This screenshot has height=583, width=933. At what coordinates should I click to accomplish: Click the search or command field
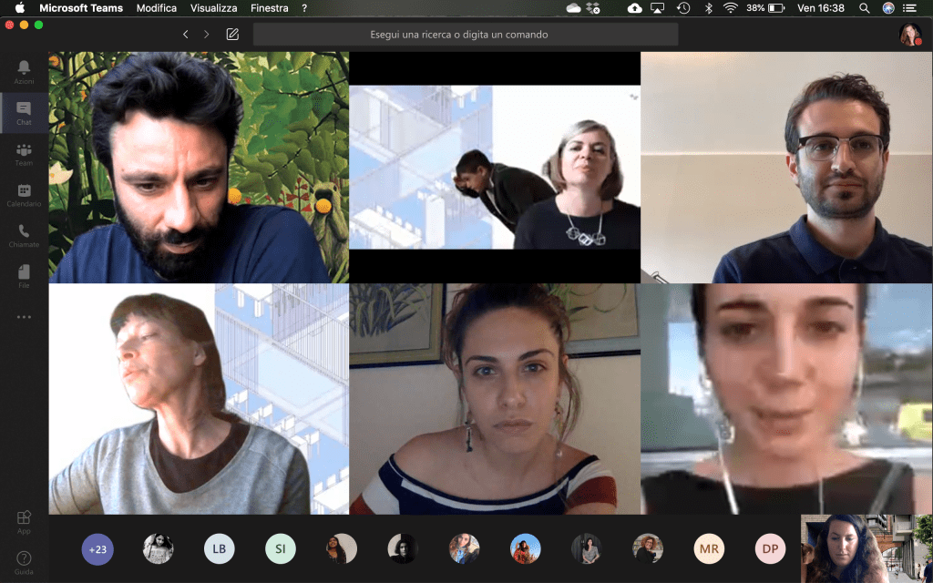tap(465, 35)
